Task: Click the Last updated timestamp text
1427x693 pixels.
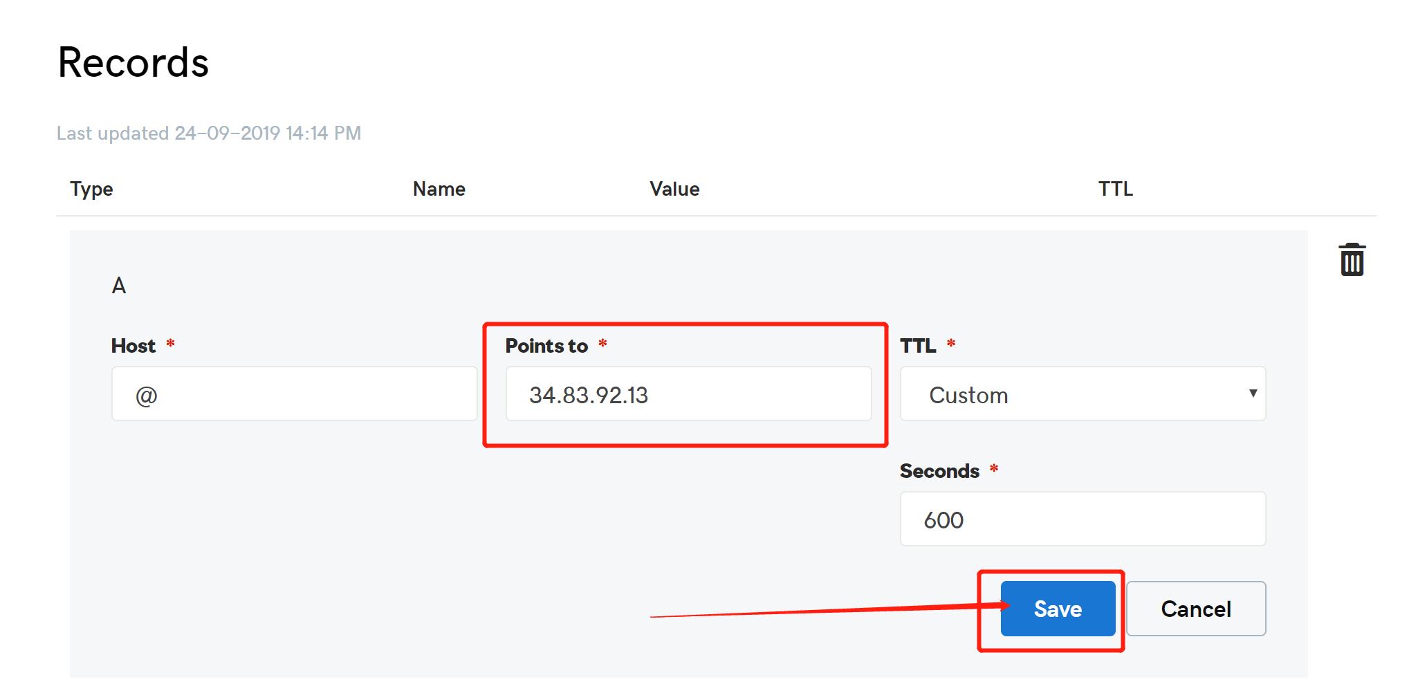Action: [209, 133]
